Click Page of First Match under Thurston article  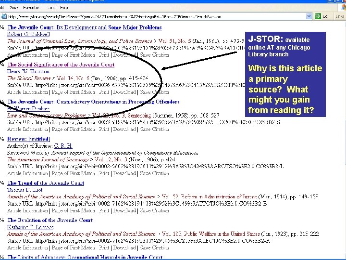pos(73,92)
